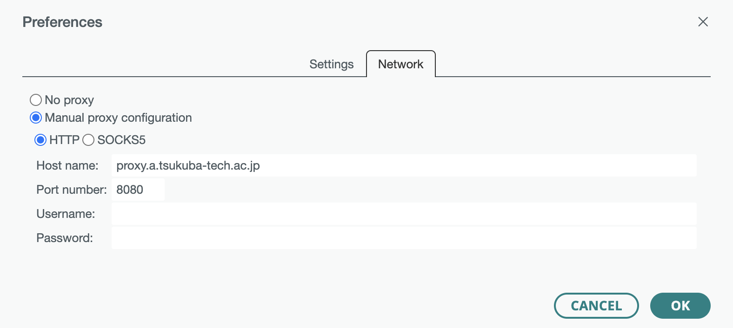Screen dimensions: 733x328
Task: Click into the Host name input field
Action: 404,165
